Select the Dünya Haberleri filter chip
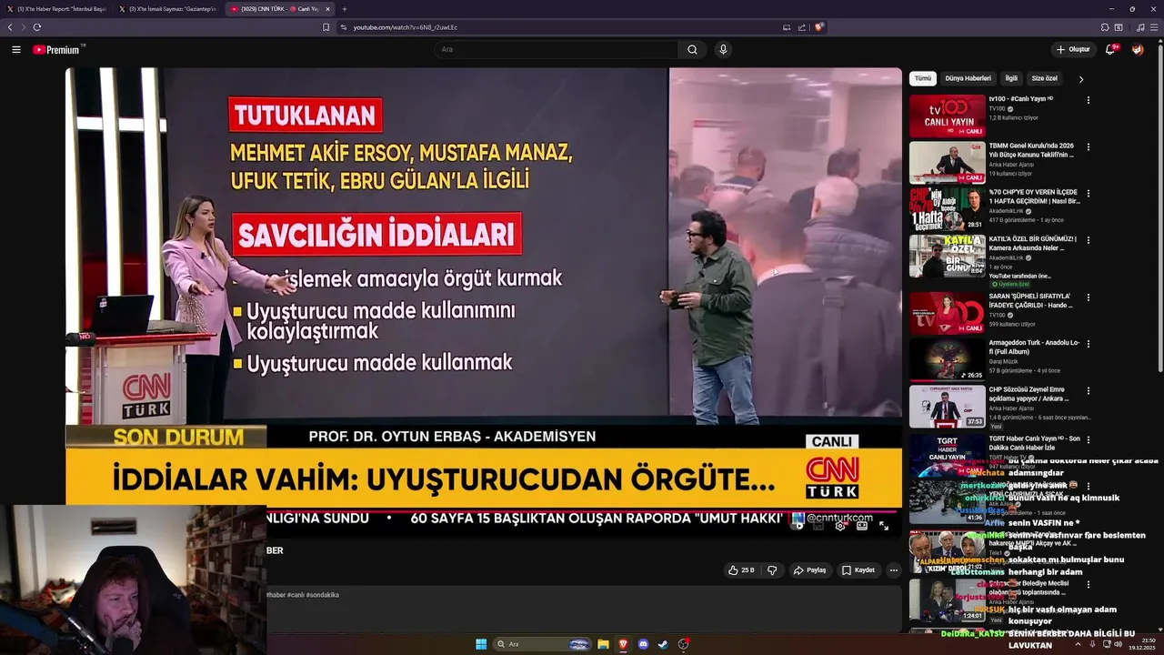Screen dimensions: 1164x655 (x=968, y=78)
